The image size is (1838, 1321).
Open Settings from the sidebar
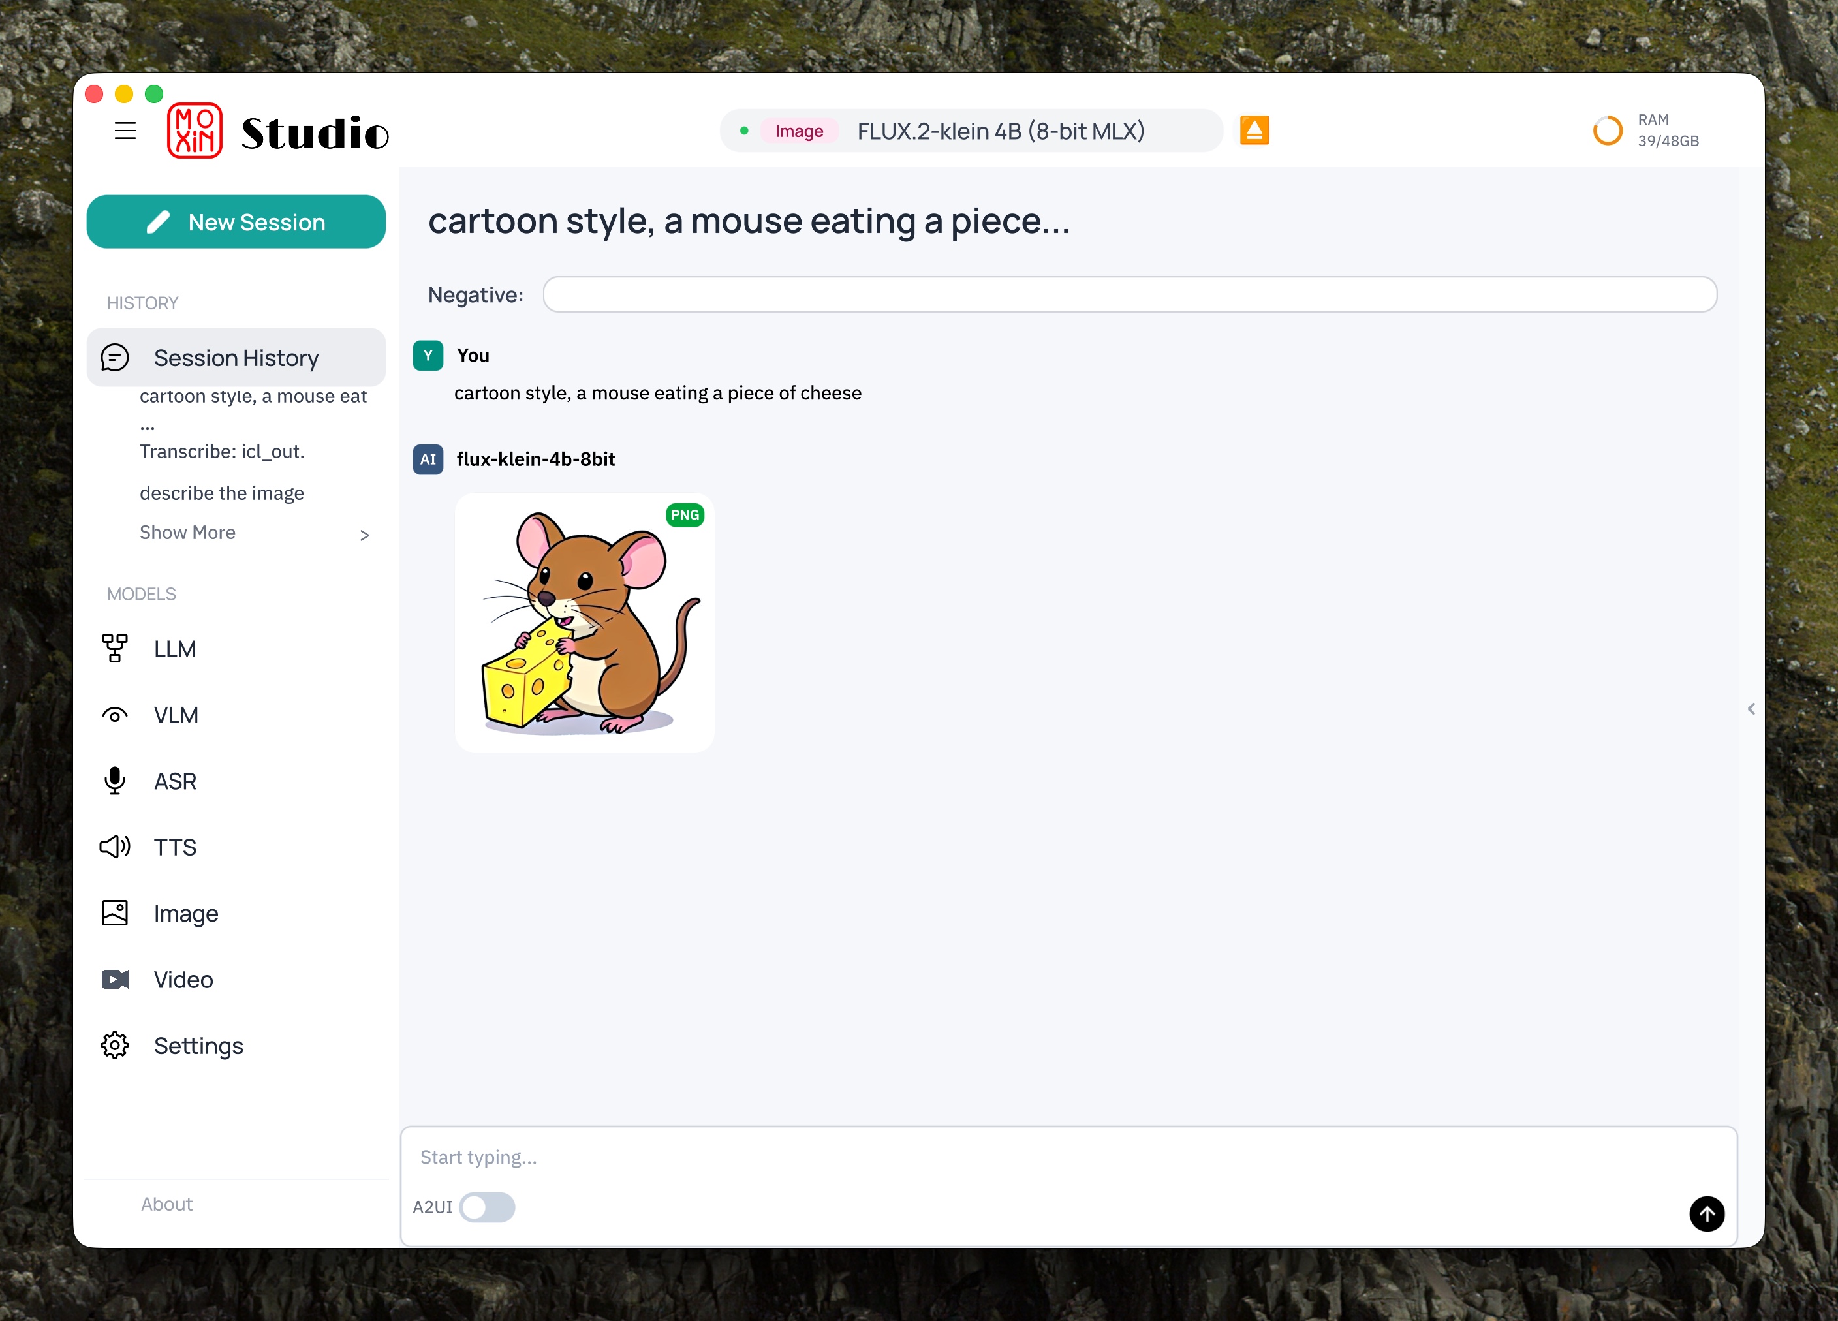236,1046
